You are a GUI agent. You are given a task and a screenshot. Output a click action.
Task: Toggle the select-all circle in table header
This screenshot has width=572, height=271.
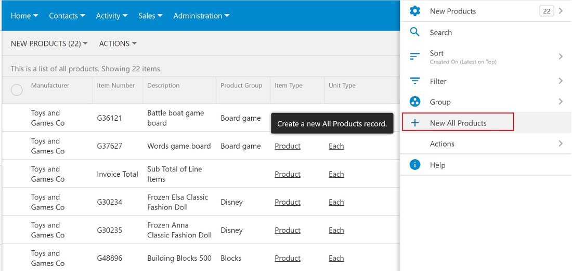click(17, 90)
